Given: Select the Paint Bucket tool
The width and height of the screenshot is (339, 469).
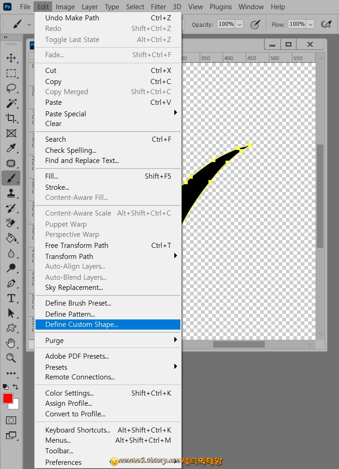Looking at the screenshot, I should 11,238.
